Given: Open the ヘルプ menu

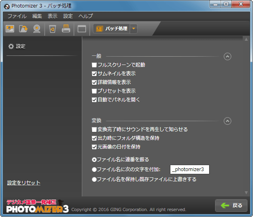Looking at the screenshot, I should coord(86,16).
